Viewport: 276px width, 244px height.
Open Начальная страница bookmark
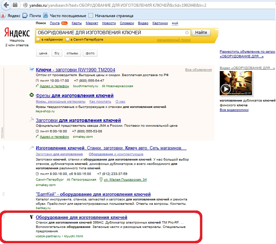coord(111,16)
